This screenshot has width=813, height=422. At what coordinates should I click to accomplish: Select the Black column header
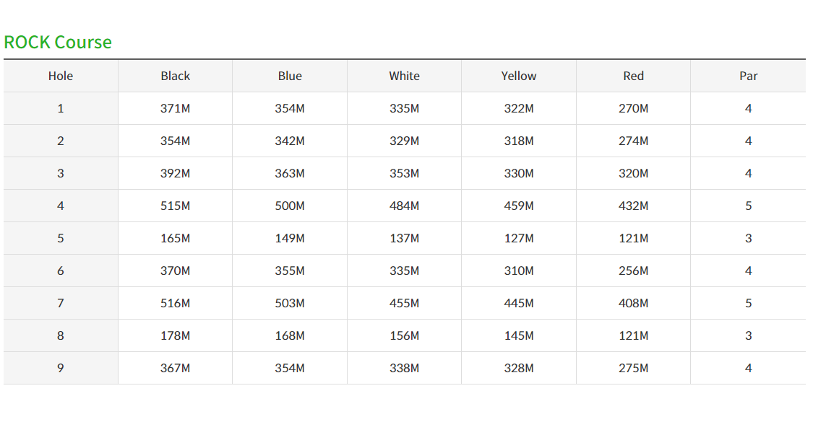pyautogui.click(x=176, y=76)
